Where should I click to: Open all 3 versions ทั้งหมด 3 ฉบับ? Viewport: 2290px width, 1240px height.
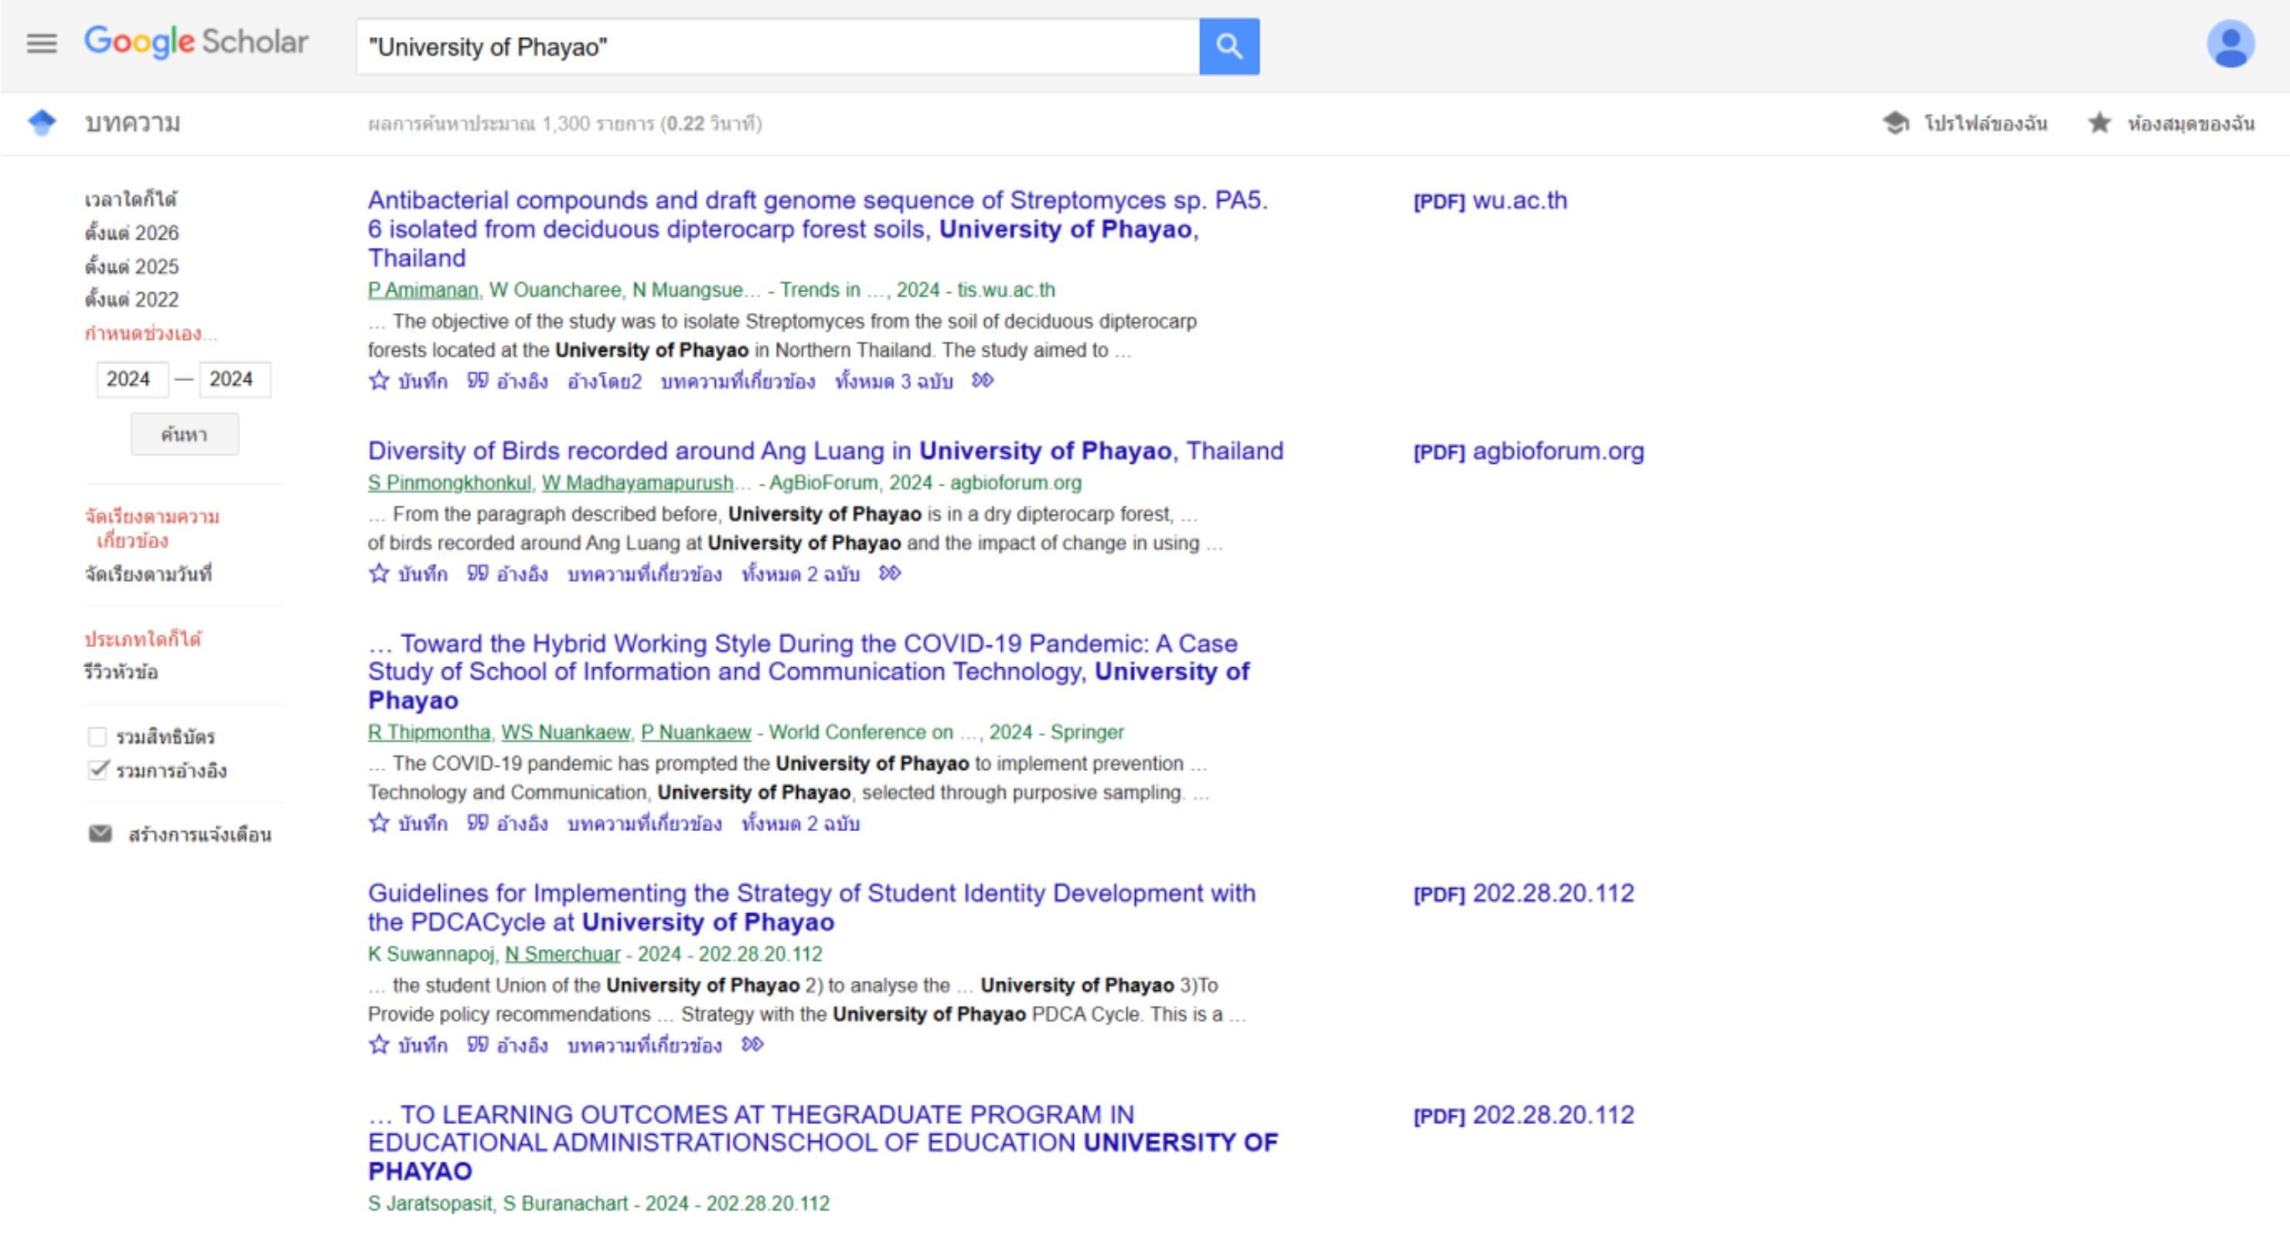(894, 381)
